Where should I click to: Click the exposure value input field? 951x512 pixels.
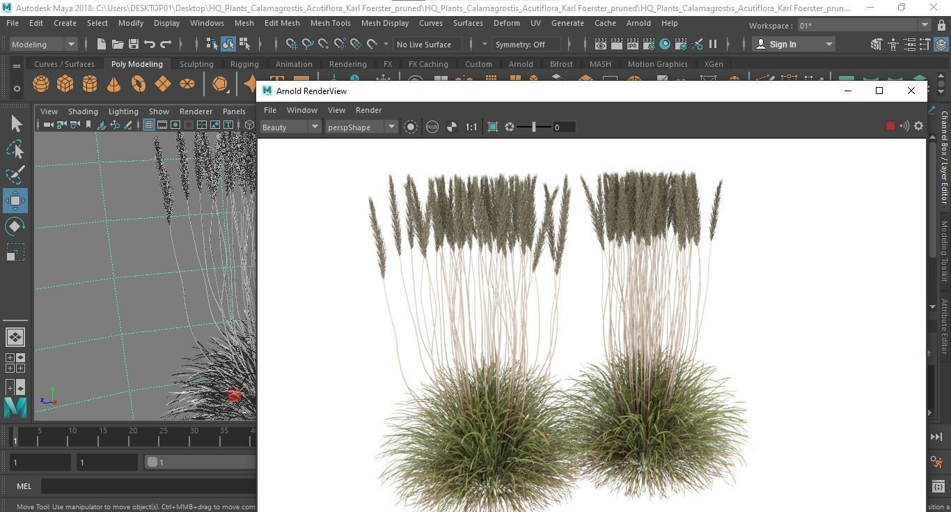pyautogui.click(x=564, y=127)
